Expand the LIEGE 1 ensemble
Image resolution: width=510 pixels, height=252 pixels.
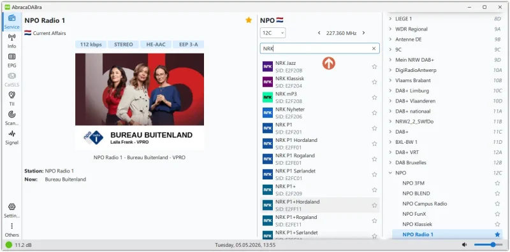pos(390,19)
